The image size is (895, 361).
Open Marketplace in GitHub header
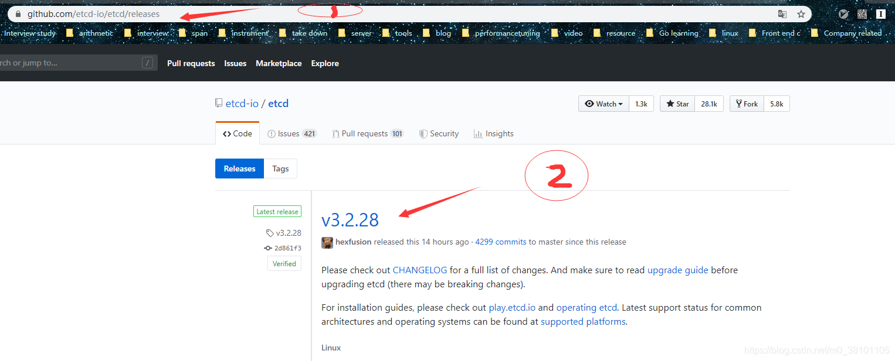coord(279,63)
